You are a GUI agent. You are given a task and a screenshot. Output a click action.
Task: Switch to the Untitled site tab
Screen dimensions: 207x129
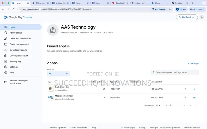[x=60, y=3]
